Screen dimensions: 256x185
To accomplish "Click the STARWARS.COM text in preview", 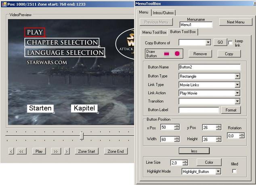I will click(47, 62).
